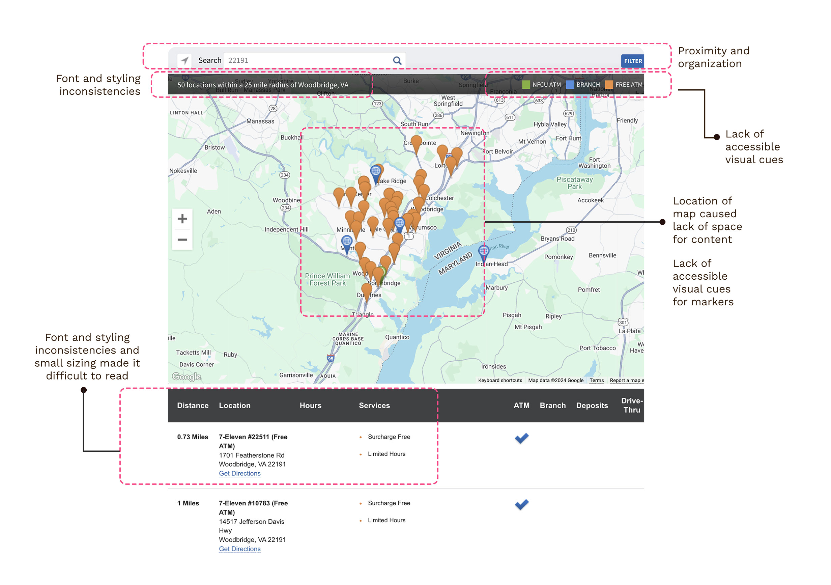Image resolution: width=831 pixels, height=585 pixels.
Task: Click the 50 locations within 25 mile text
Action: pos(263,85)
